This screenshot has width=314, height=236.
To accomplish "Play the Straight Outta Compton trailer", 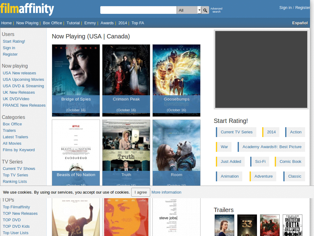I will (292, 225).
